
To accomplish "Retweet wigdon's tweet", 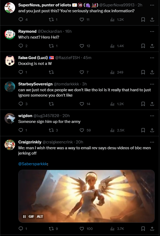I will [52, 130].
